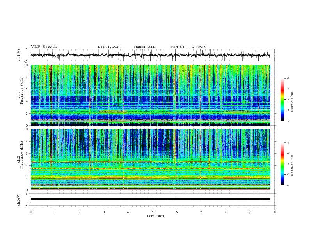Click ch.1 colorbar log(PSD) label
Screen dimensions: 309x238
coord(292,101)
